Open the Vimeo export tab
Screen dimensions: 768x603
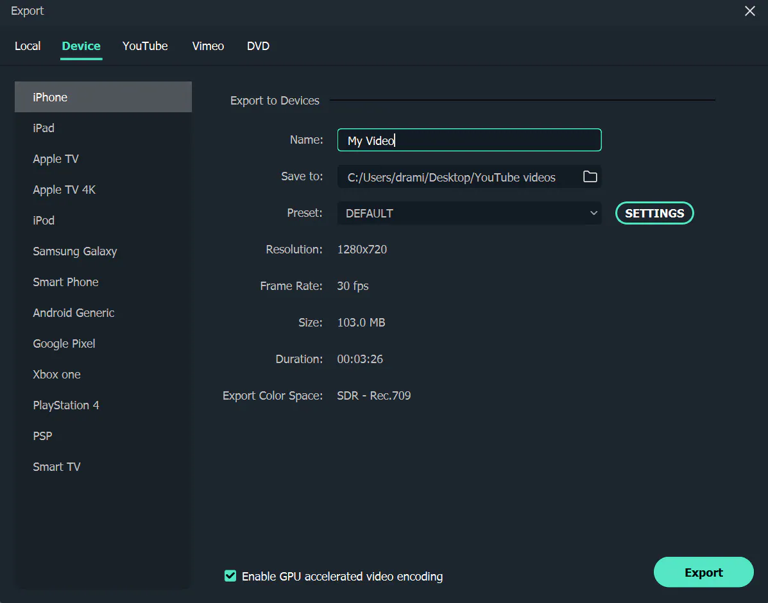tap(208, 46)
